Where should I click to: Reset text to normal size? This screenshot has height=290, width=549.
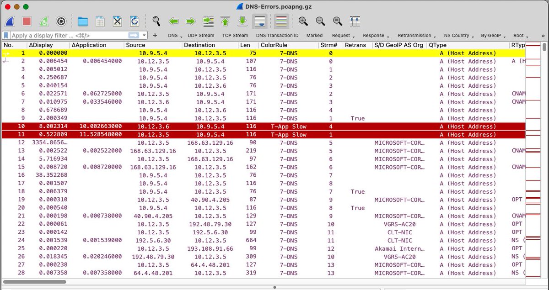(x=338, y=21)
